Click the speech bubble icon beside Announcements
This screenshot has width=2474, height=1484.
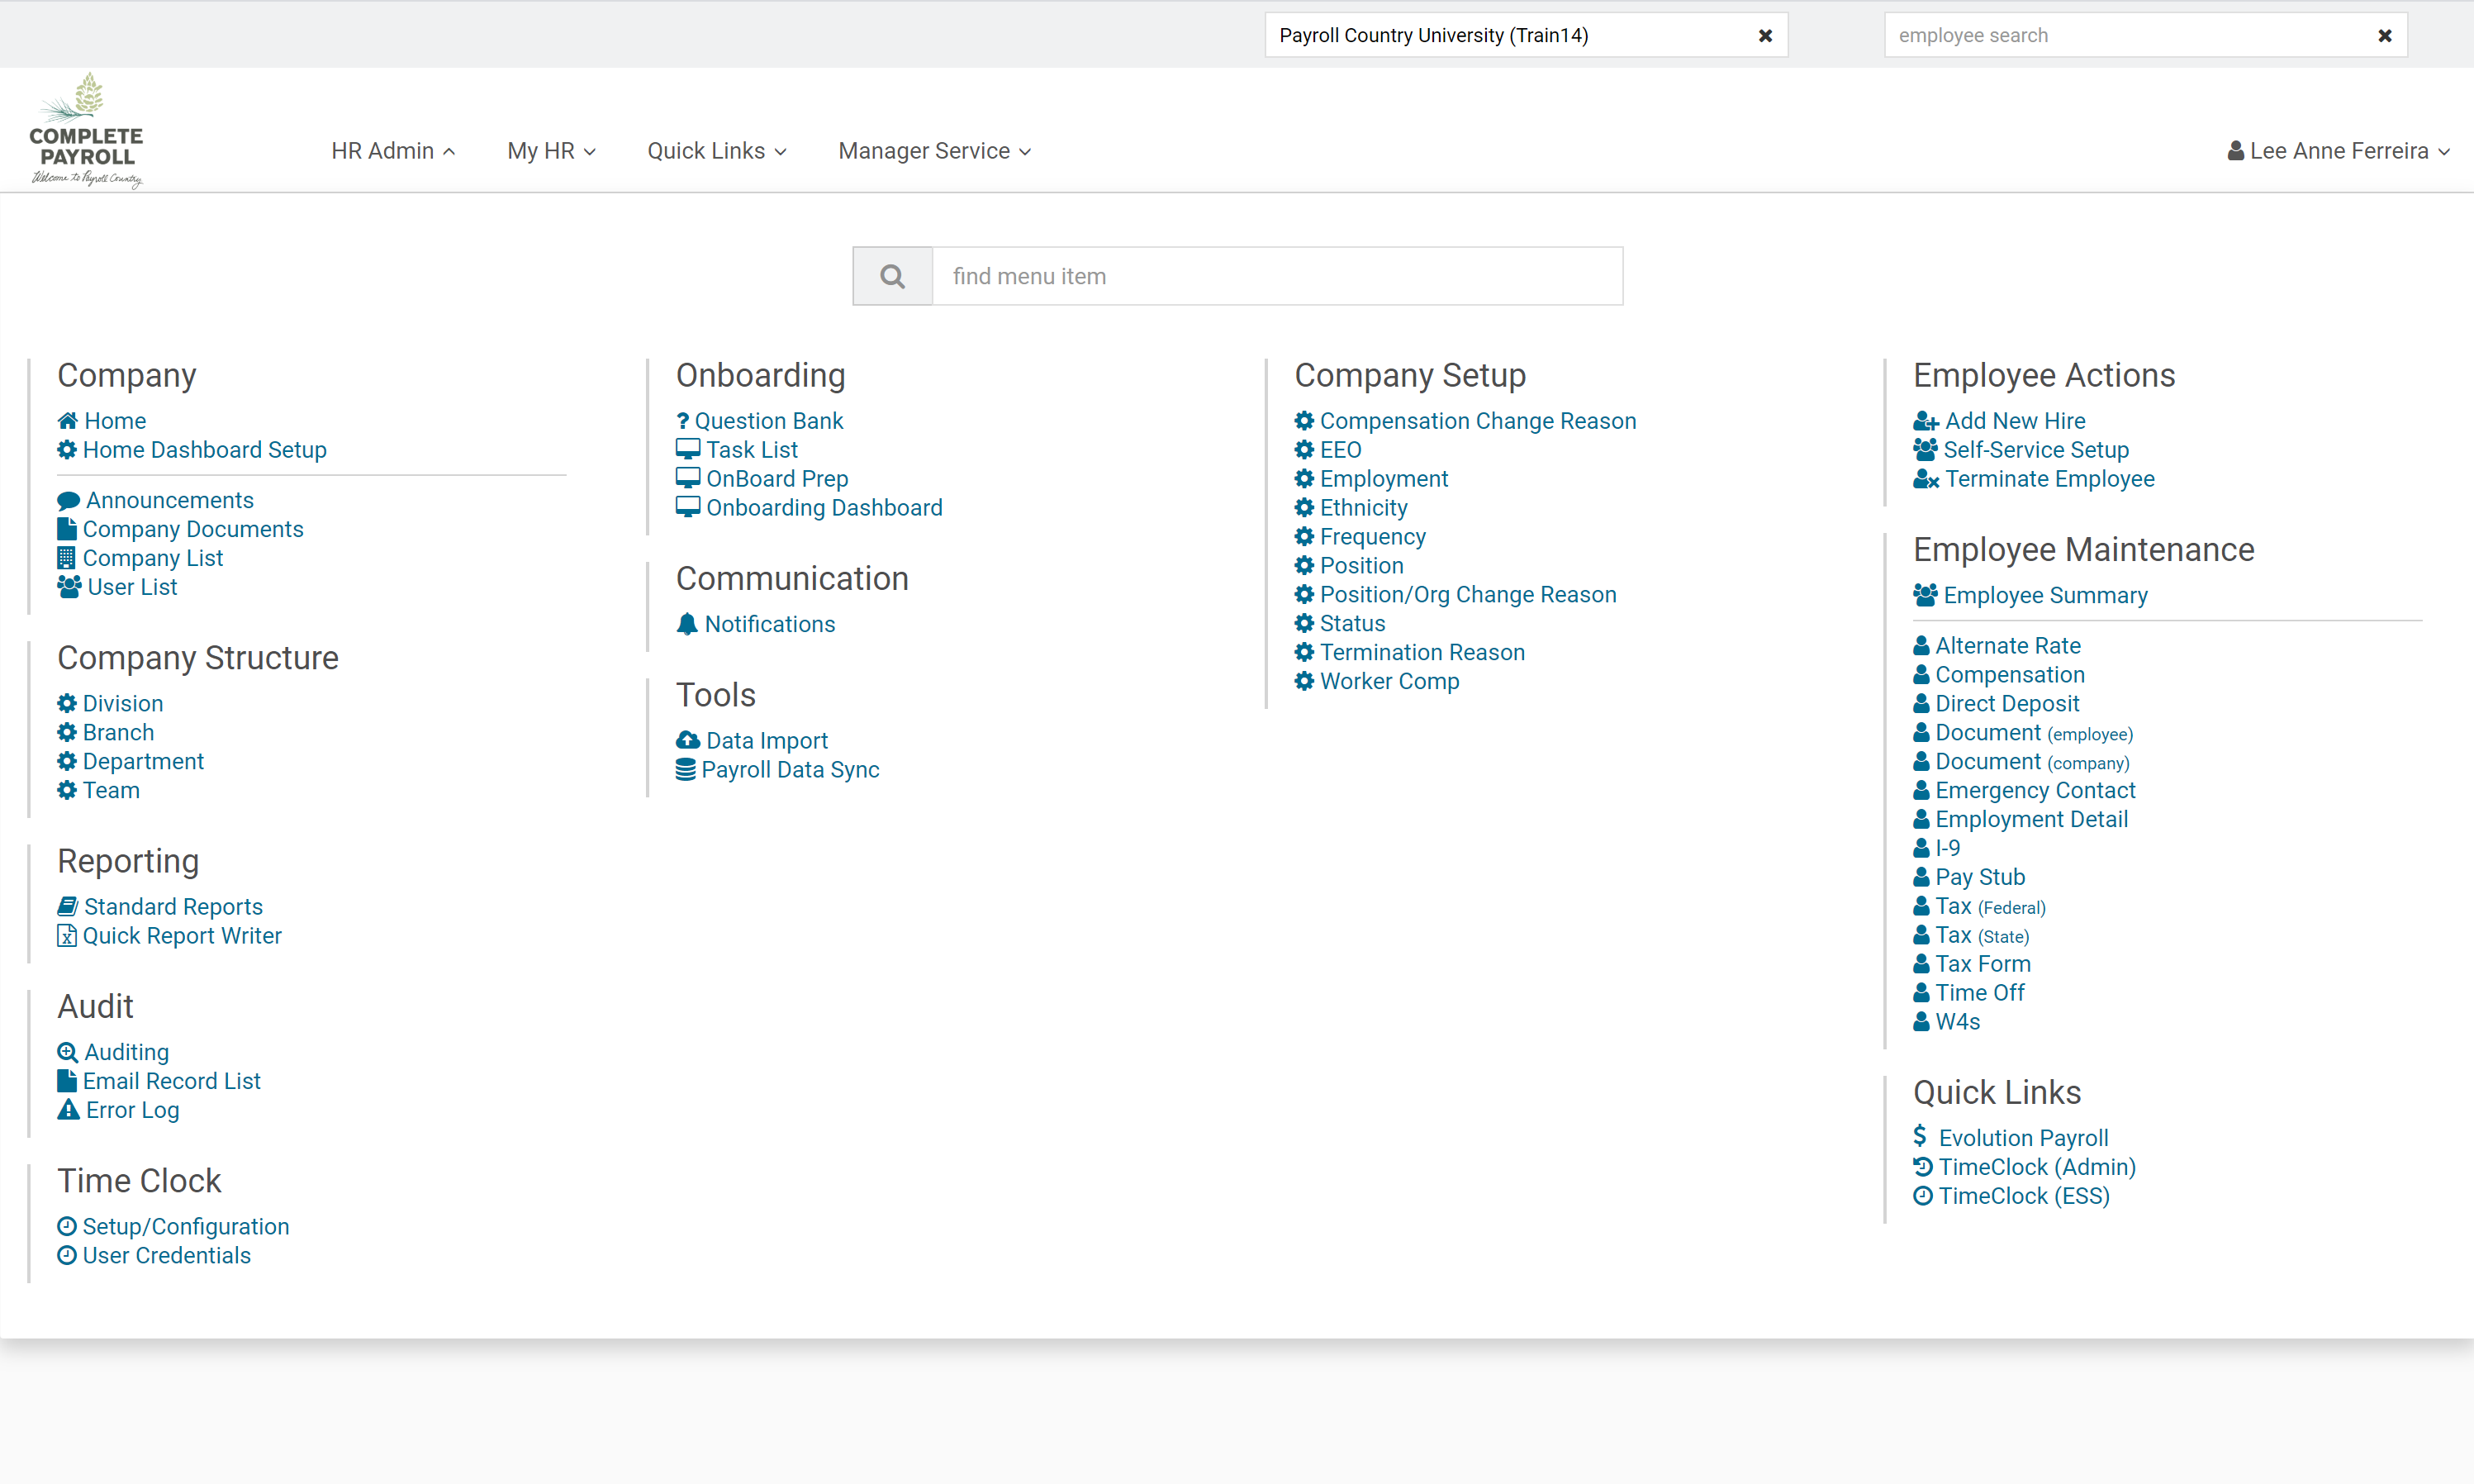[x=69, y=500]
